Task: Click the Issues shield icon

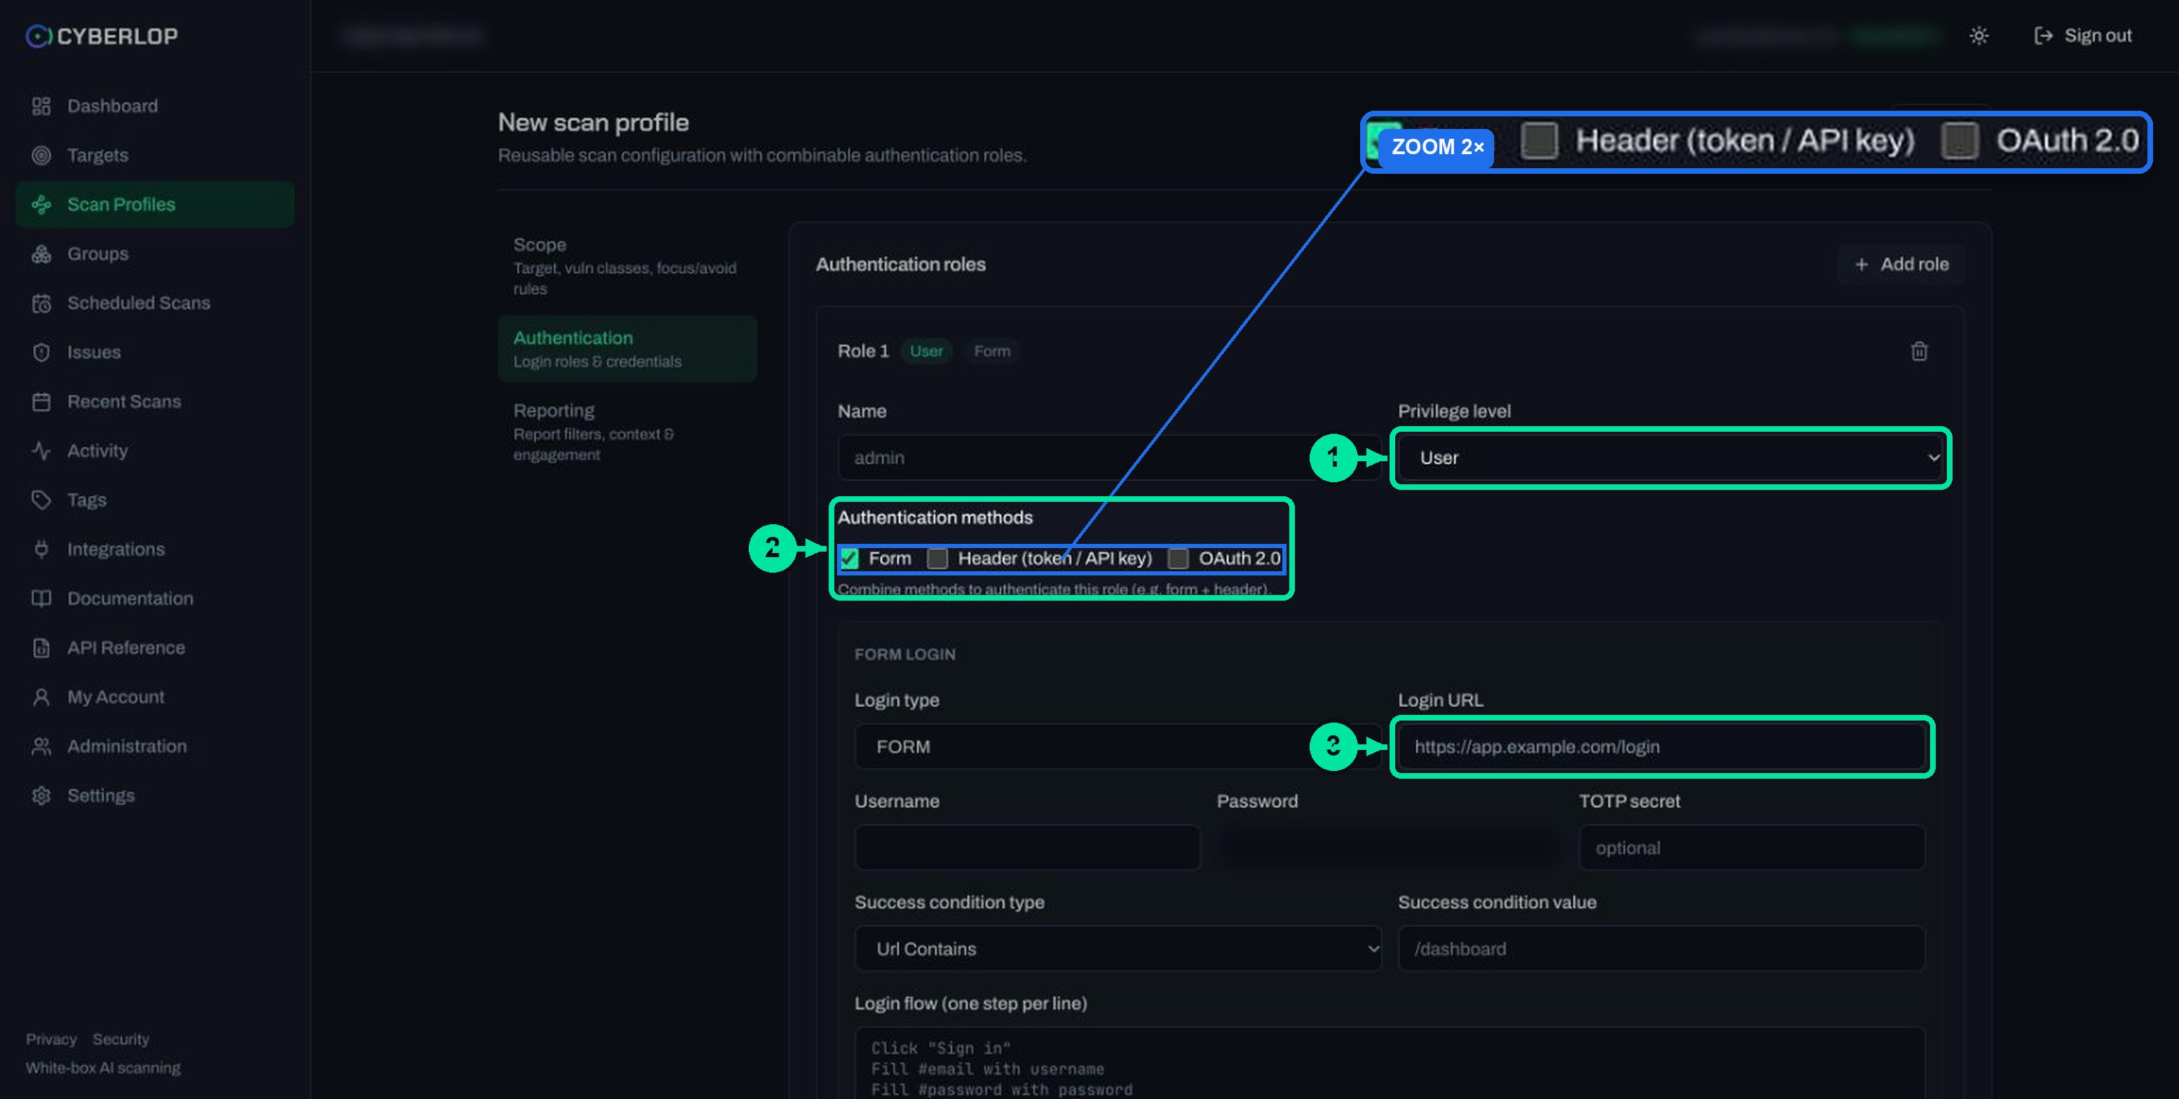Action: pyautogui.click(x=41, y=353)
